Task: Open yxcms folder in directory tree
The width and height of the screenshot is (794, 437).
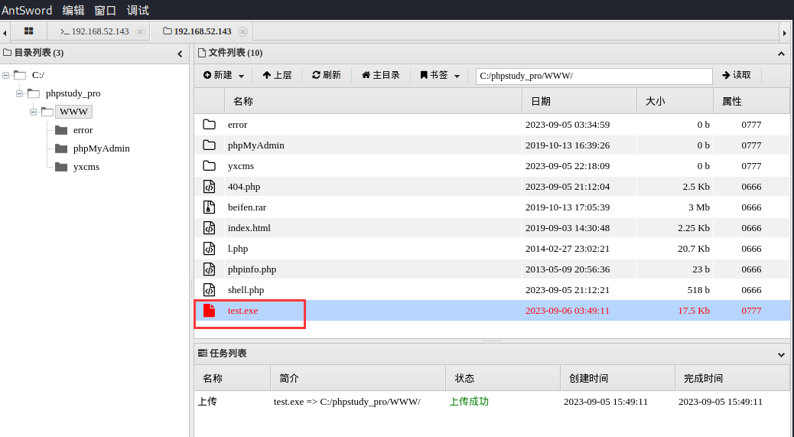Action: tap(86, 167)
